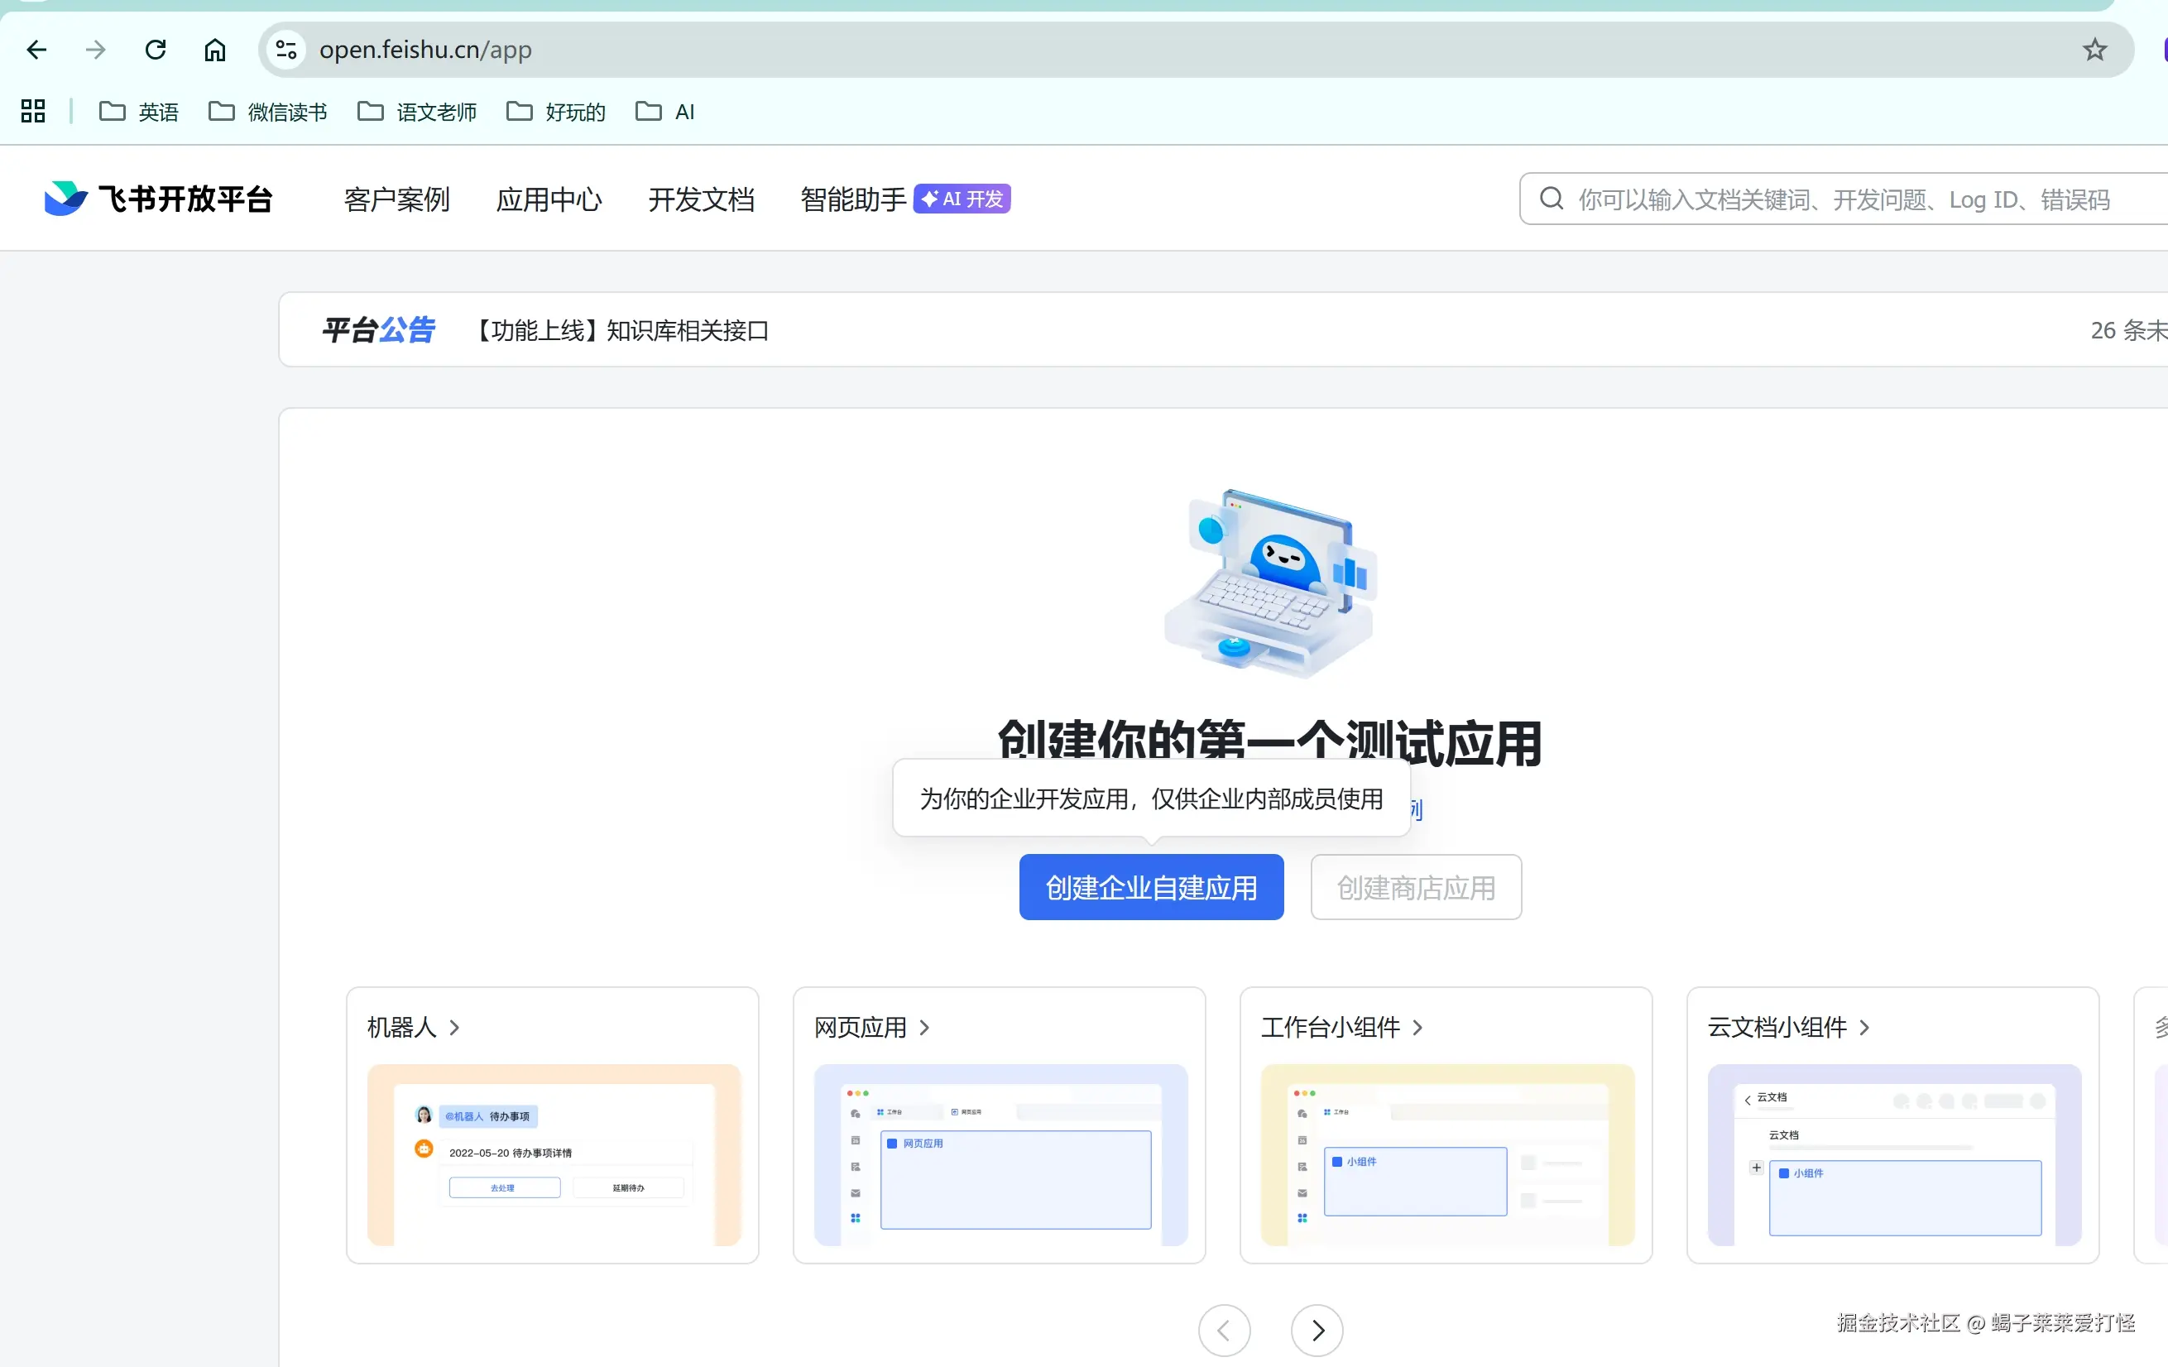
Task: Click the 创建商店应用 button
Action: point(1416,887)
